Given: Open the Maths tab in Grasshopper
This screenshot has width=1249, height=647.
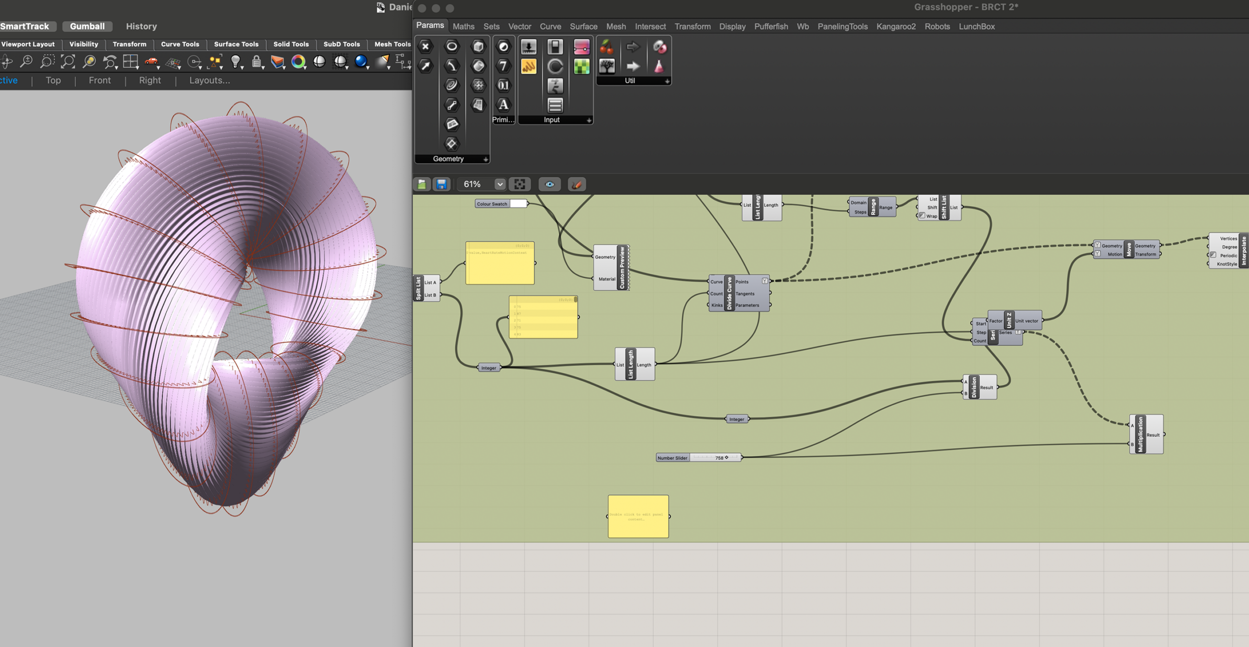Looking at the screenshot, I should coord(463,26).
